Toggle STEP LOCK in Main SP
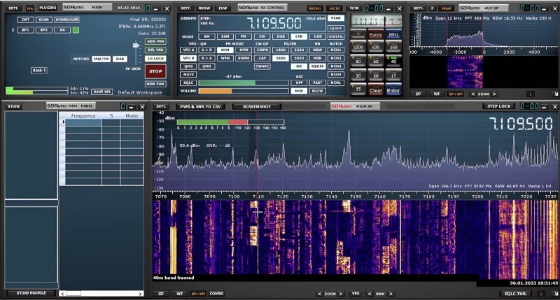The image size is (560, 300). (x=499, y=106)
